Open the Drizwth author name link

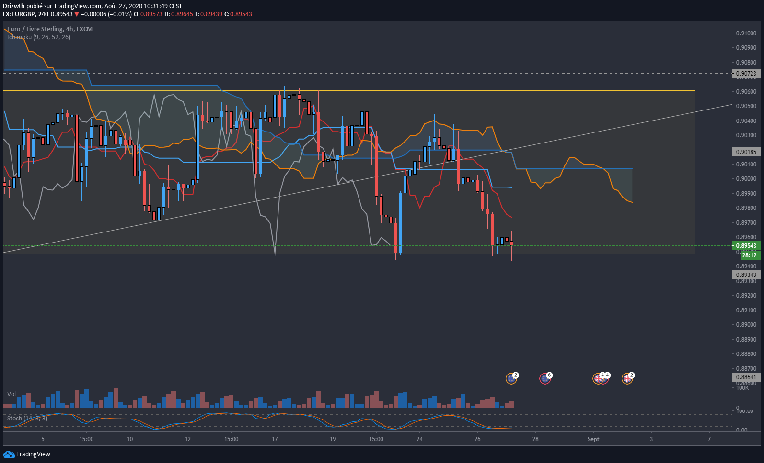click(x=13, y=6)
